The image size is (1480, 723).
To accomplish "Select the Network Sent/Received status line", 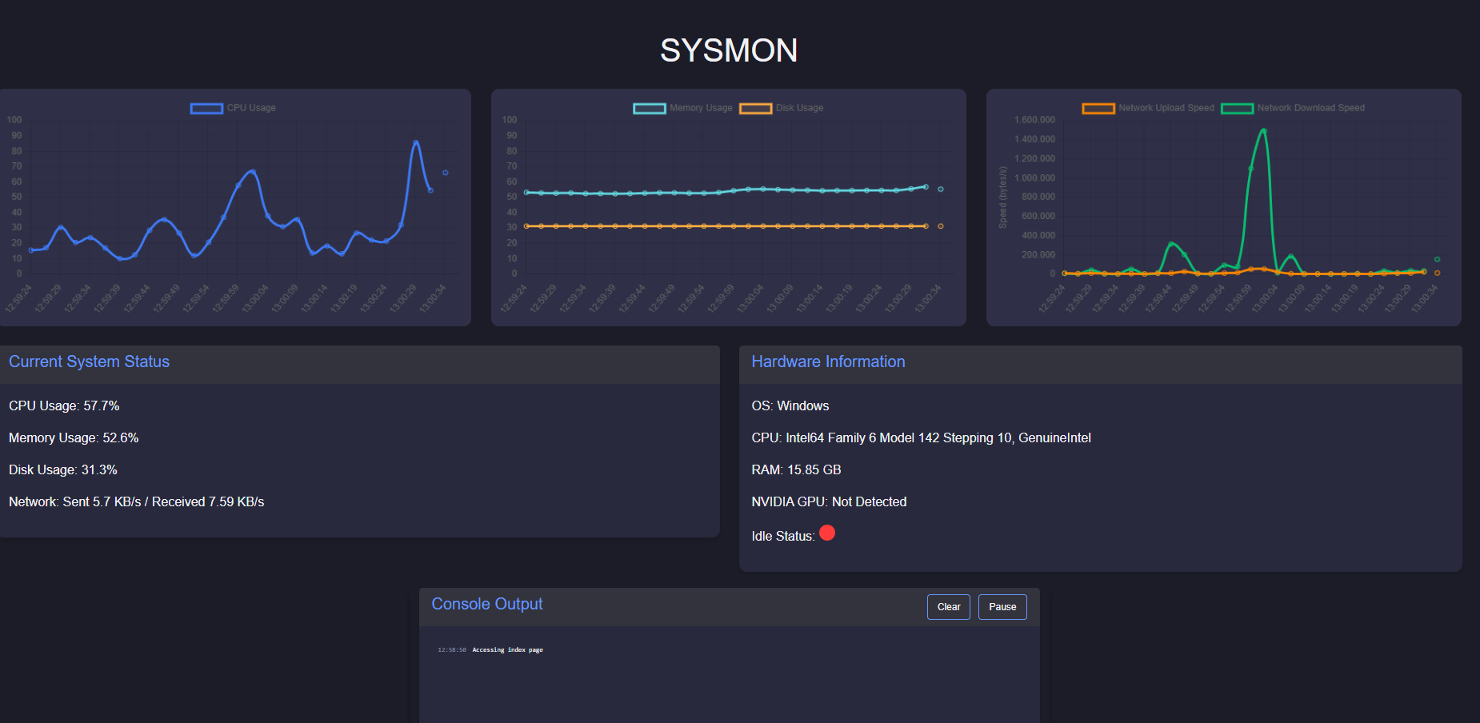I will (136, 501).
